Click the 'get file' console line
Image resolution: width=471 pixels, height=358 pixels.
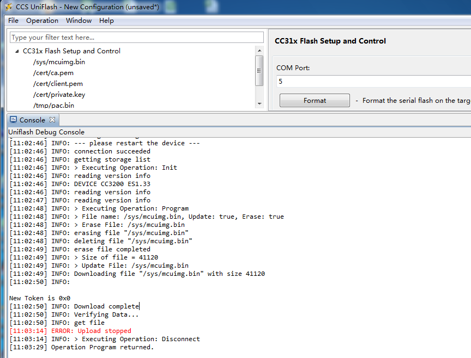point(57,323)
